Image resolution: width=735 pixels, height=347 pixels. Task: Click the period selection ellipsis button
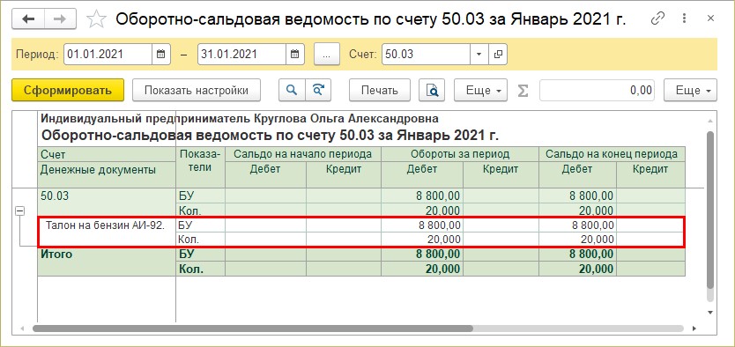(x=327, y=55)
